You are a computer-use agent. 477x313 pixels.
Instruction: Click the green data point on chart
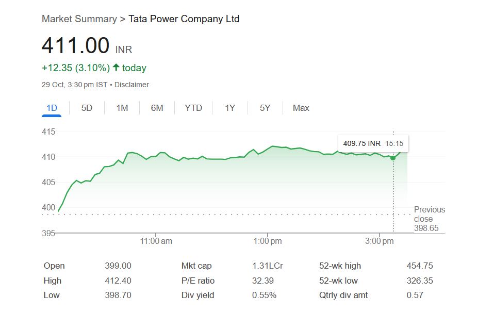[x=393, y=157]
